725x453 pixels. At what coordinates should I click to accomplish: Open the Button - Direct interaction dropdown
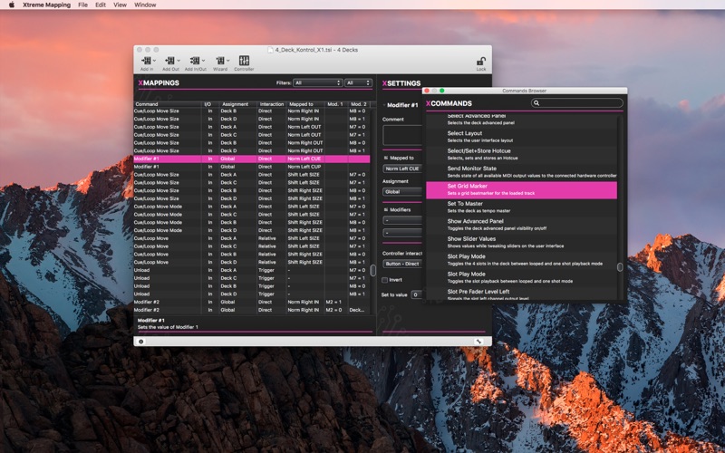(x=402, y=264)
